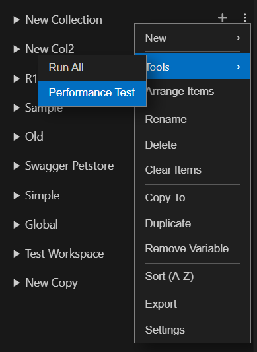Select Settings menu entry

192,330
